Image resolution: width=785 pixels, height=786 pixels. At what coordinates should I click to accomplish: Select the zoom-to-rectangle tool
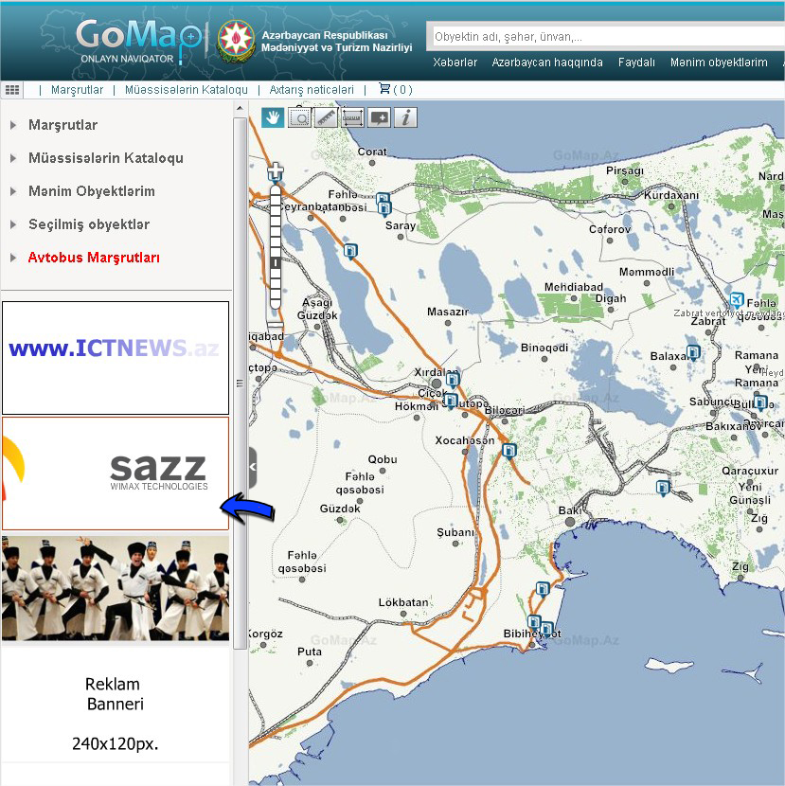tap(299, 116)
